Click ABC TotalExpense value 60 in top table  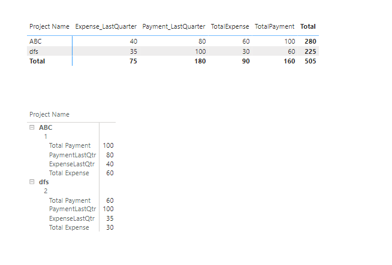pos(246,41)
